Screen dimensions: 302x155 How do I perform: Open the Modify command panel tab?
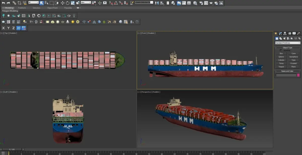click(x=281, y=34)
